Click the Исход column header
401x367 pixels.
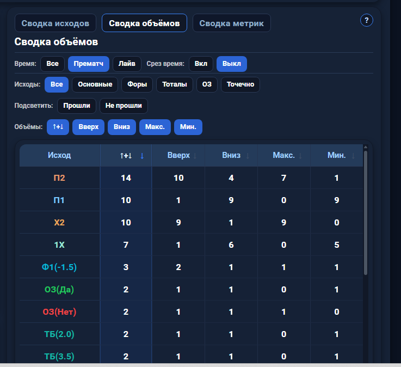tap(59, 155)
